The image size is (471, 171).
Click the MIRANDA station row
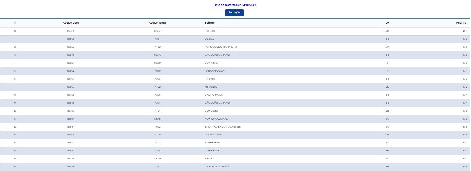point(211,87)
